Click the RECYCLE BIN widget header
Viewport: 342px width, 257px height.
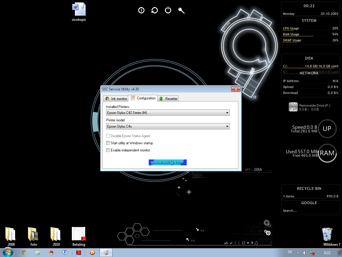(x=309, y=188)
